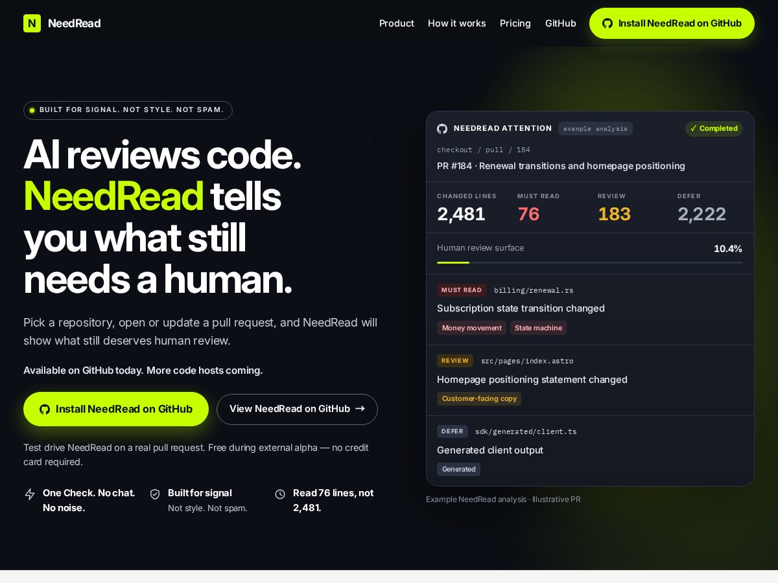The image size is (778, 583).
Task: Click the Generated label chip
Action: 458,469
